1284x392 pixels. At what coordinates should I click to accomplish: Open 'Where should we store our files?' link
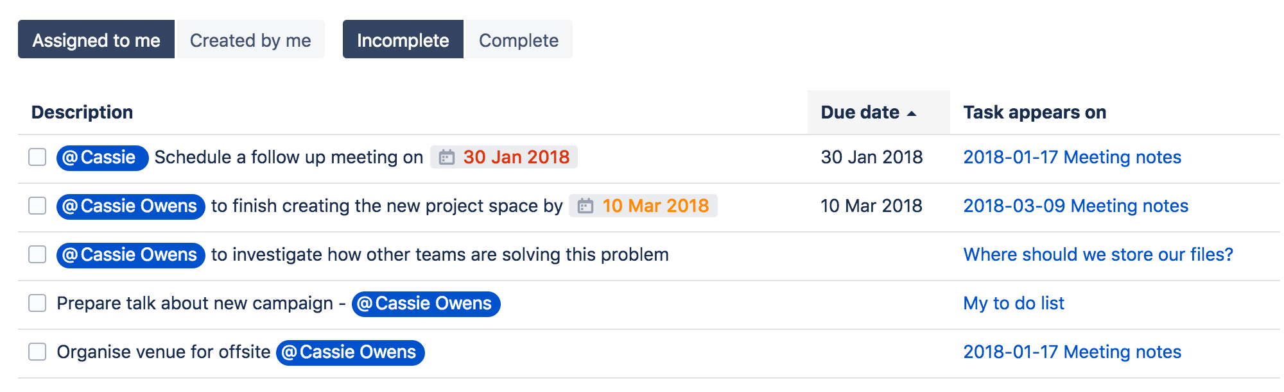click(x=1098, y=254)
